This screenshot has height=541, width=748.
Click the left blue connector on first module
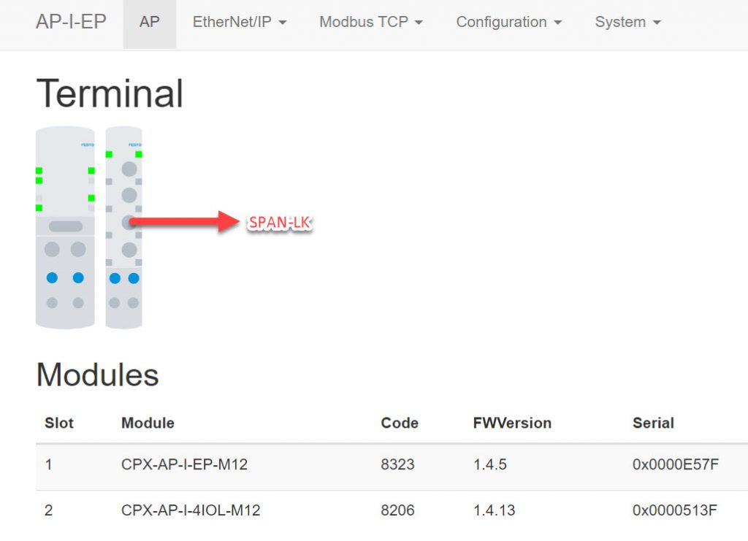(52, 278)
